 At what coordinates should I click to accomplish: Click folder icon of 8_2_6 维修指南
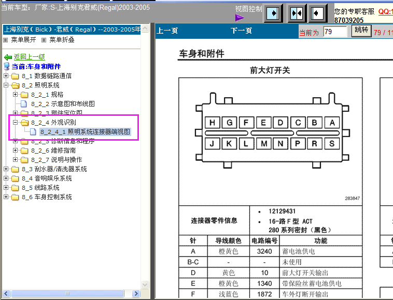click(24, 151)
